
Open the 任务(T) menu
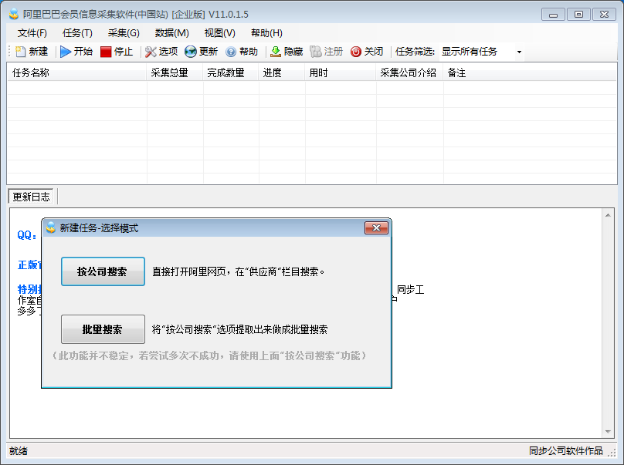tap(77, 33)
